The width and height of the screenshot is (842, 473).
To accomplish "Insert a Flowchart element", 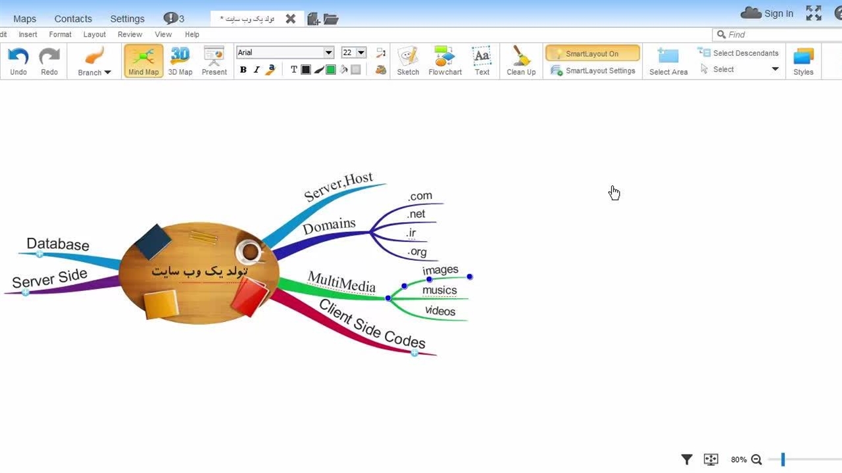I will click(445, 62).
